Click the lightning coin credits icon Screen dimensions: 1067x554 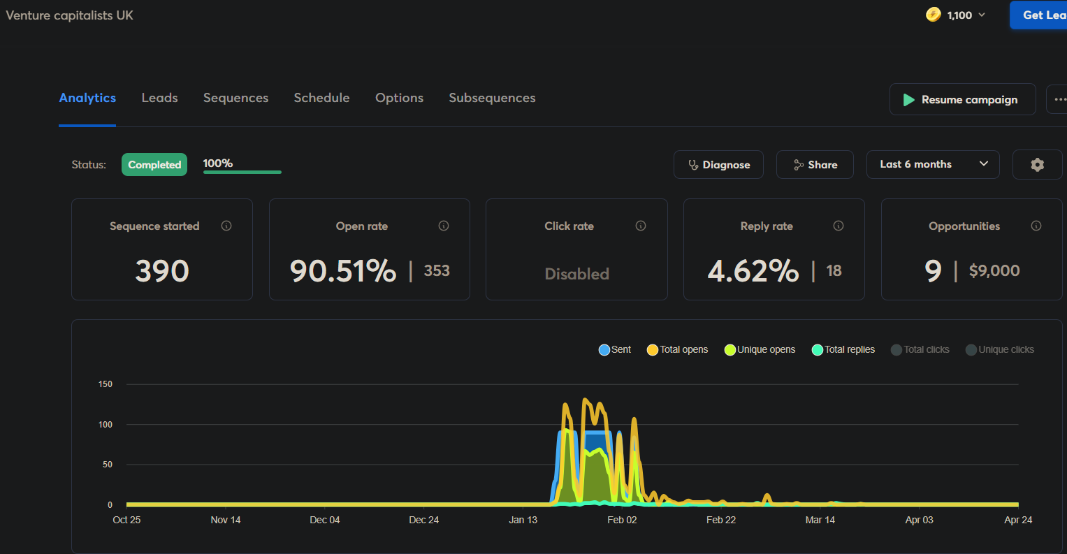[933, 15]
